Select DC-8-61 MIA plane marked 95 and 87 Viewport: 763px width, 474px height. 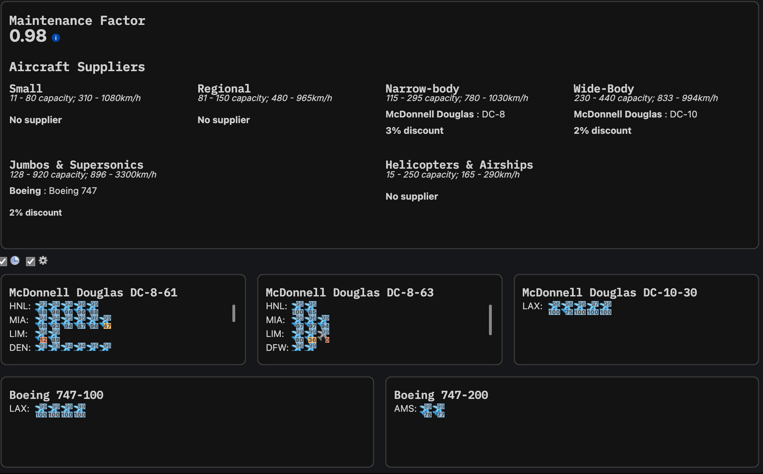tap(80, 322)
